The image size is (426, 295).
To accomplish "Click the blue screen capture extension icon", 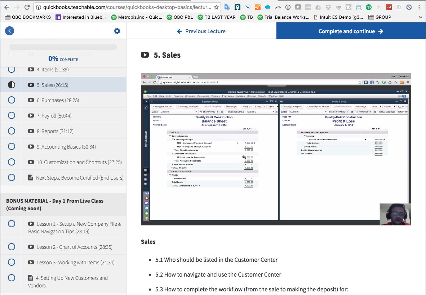I will [x=359, y=7].
